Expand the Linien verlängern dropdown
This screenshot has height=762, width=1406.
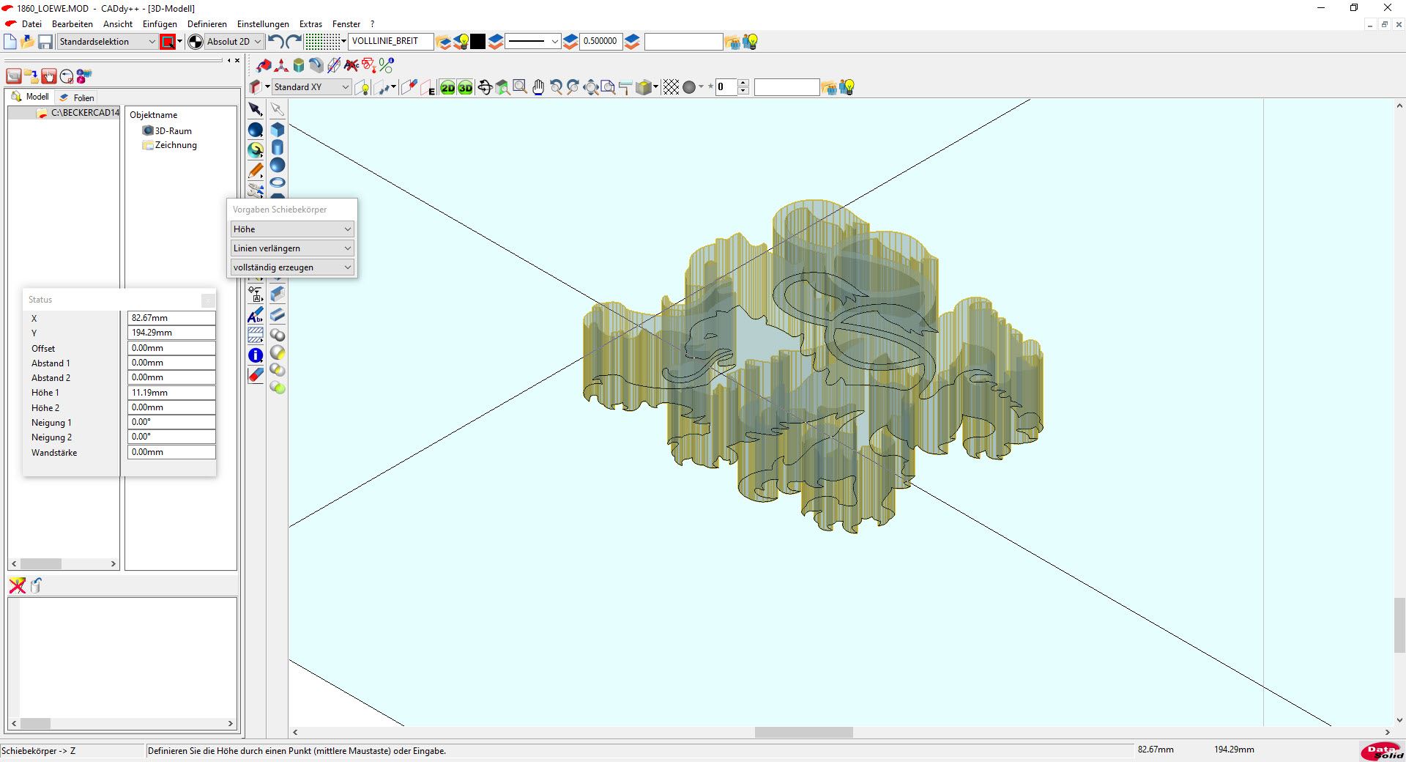pos(292,248)
